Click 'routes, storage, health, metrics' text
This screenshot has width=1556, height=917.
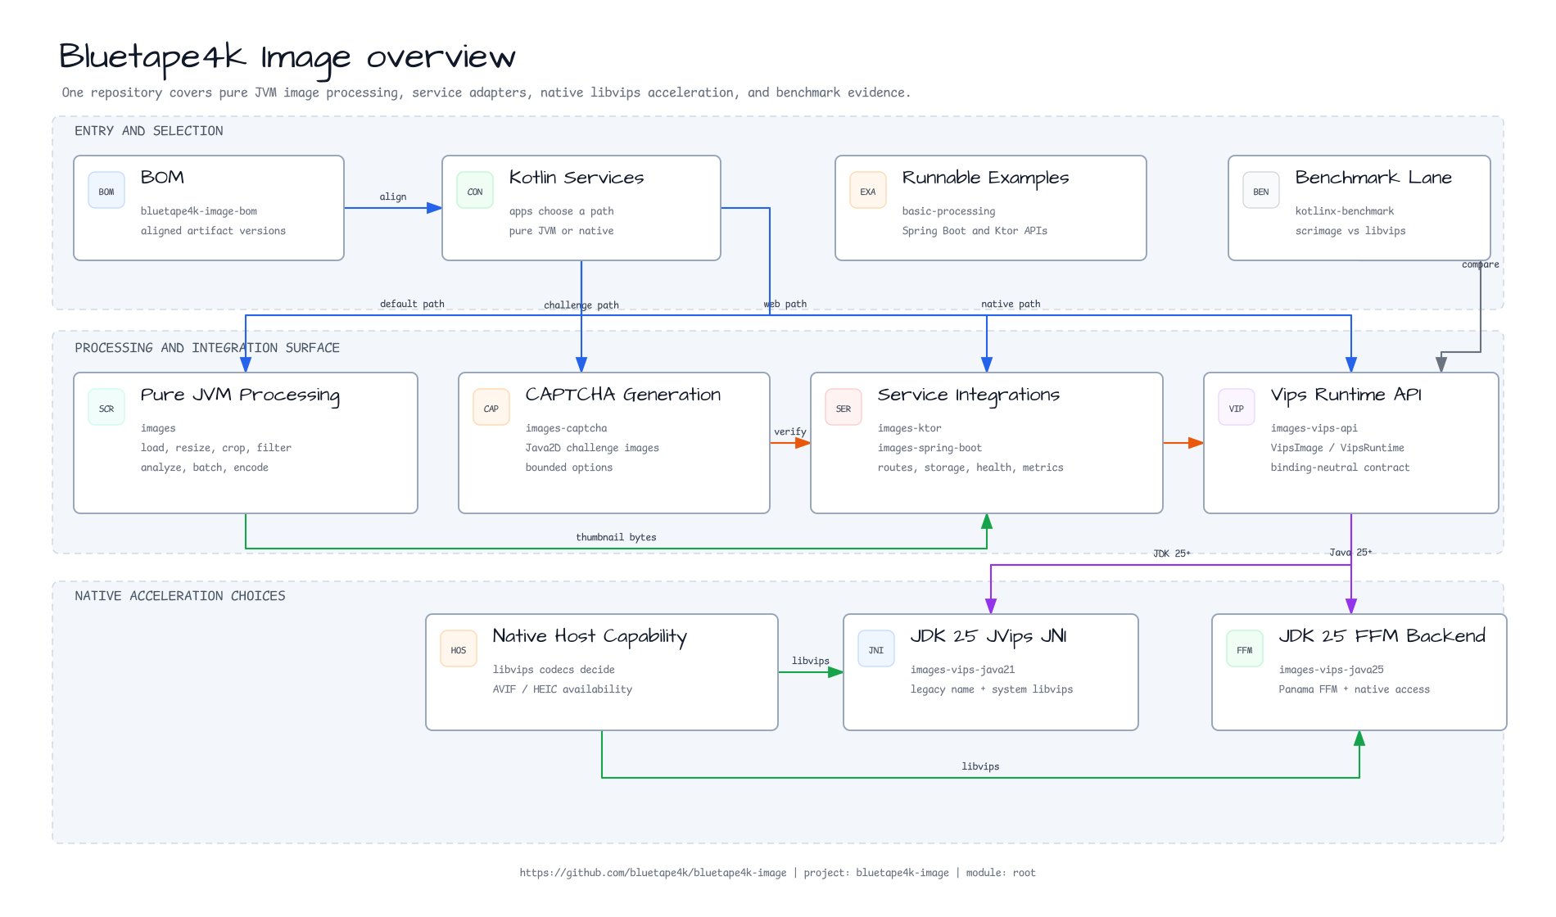pyautogui.click(x=970, y=468)
